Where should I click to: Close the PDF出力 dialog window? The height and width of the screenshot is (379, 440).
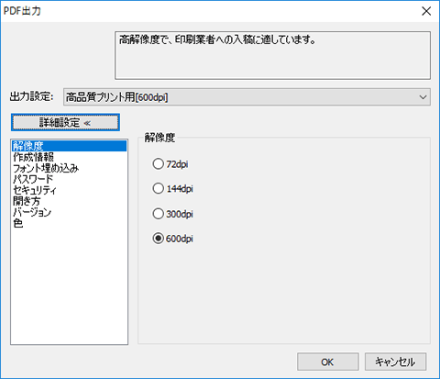point(426,11)
